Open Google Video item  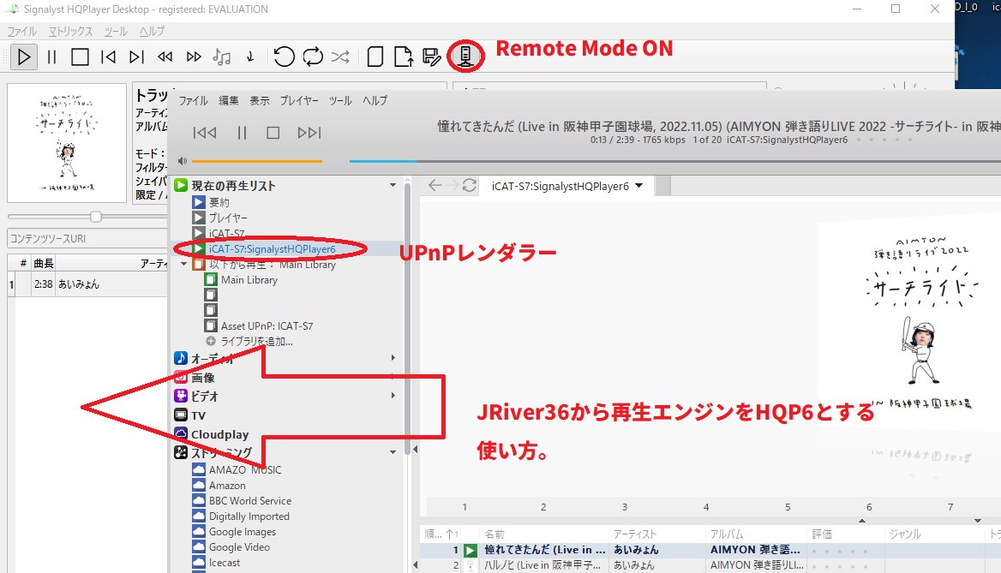coord(239,546)
